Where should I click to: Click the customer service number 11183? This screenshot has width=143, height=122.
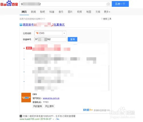[46, 102]
